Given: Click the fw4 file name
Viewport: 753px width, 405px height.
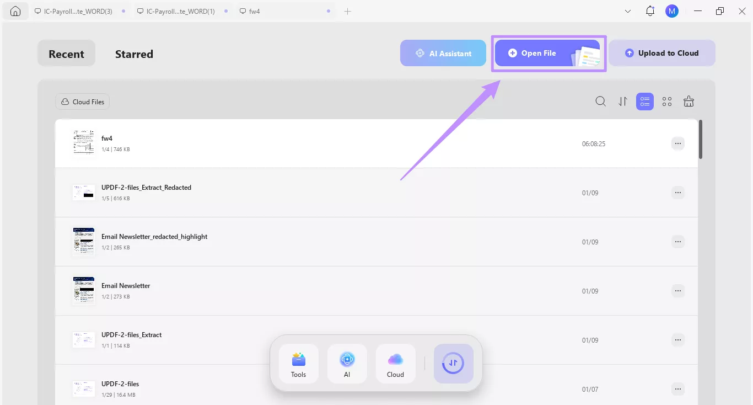Looking at the screenshot, I should click(x=107, y=138).
